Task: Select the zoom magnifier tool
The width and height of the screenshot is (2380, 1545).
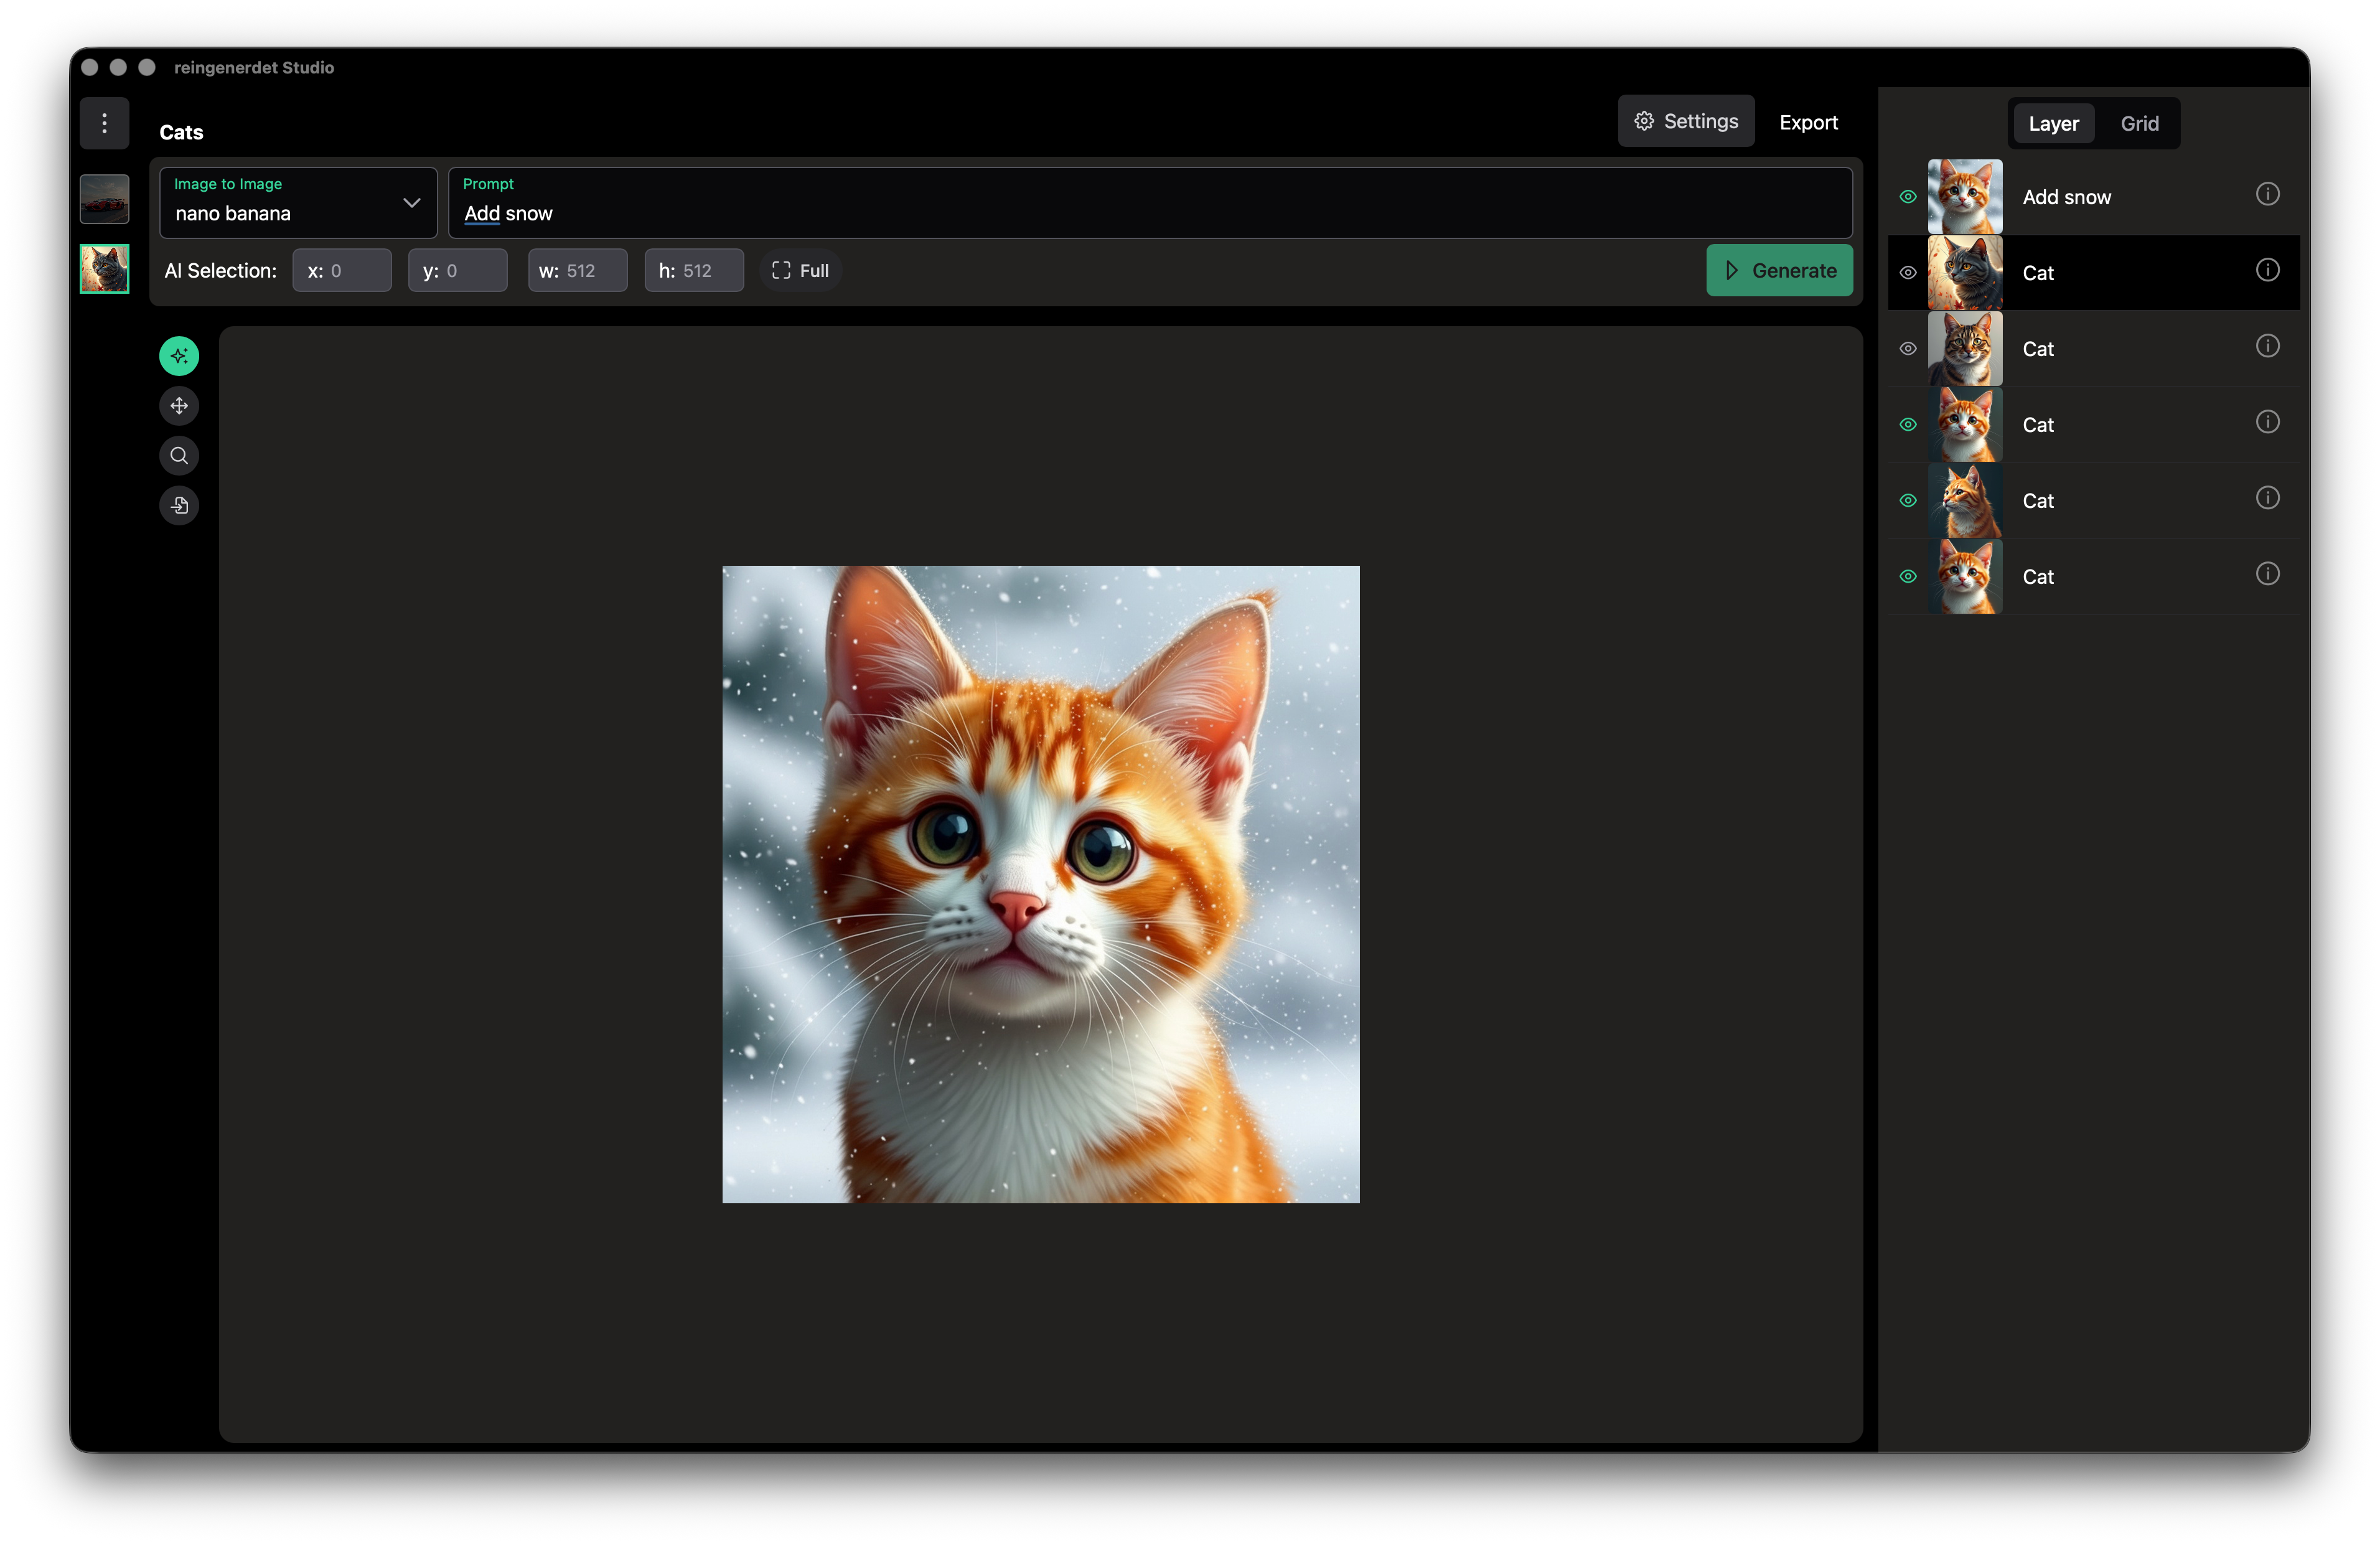Action: 179,456
